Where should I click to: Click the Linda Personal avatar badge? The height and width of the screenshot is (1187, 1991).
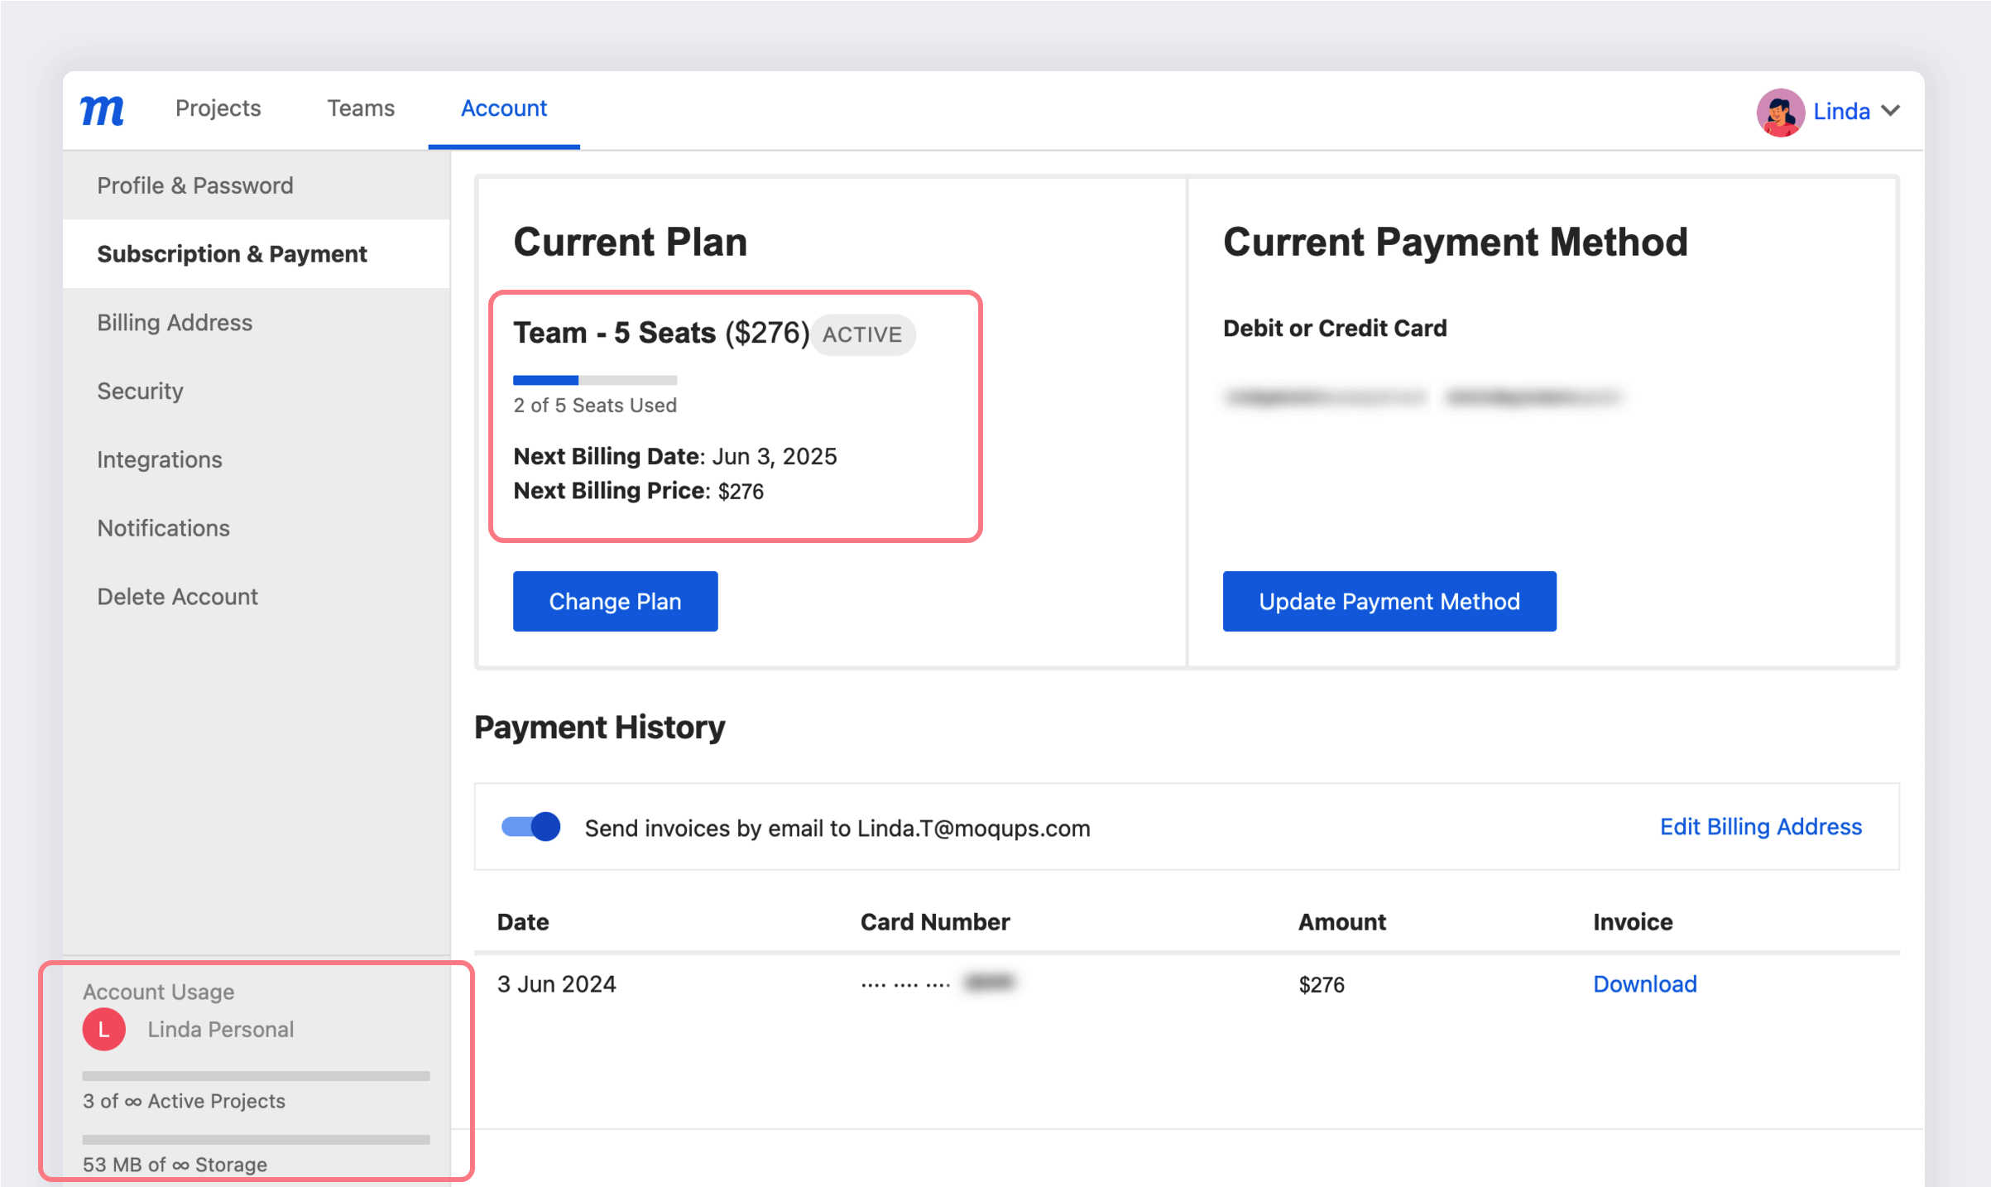click(x=103, y=1030)
